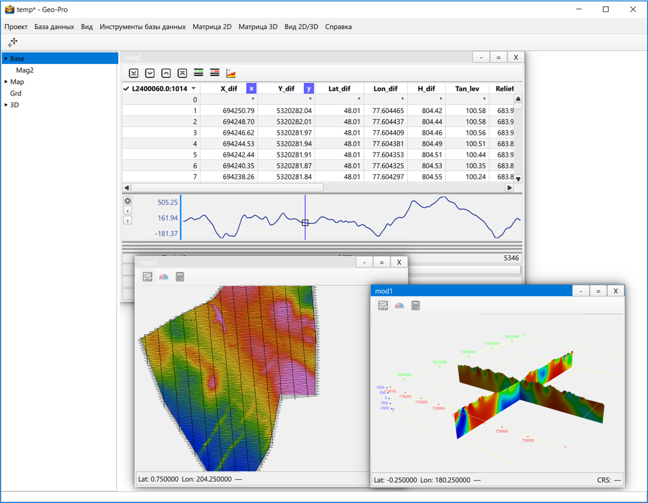Click the horizontal scrollbar of the Mag2 table

pyautogui.click(x=227, y=188)
